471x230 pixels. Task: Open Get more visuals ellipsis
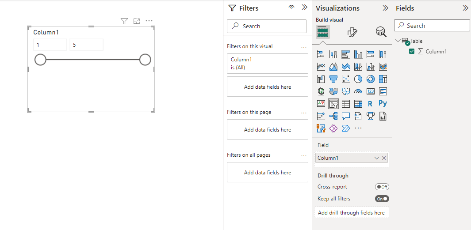pos(358,128)
